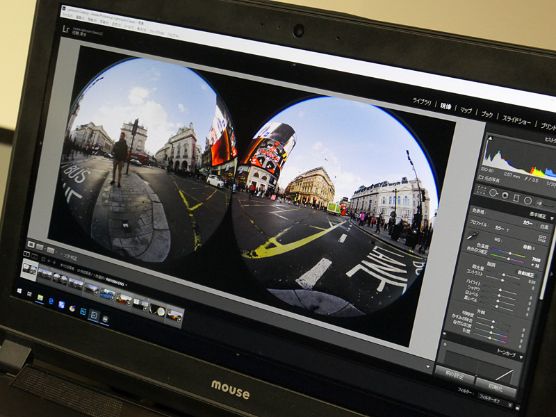Viewport: 556px width, 417px height.
Task: Open the マップ module
Action: click(466, 110)
